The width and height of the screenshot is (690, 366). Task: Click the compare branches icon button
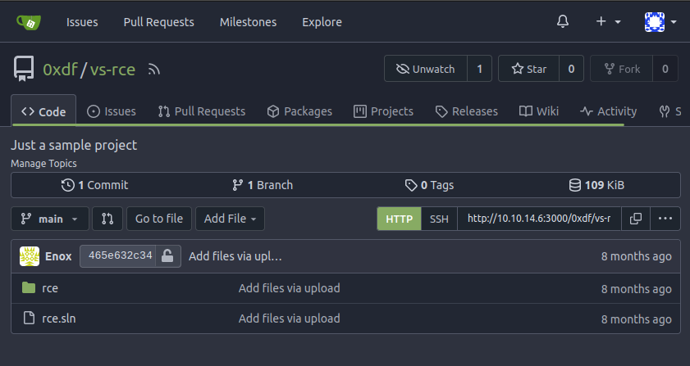107,219
